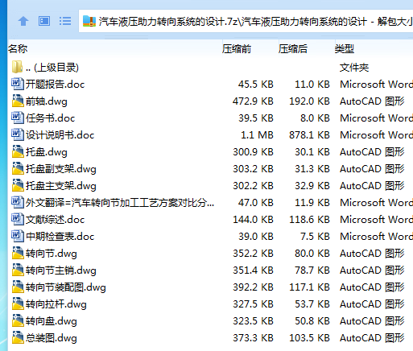The width and height of the screenshot is (413, 351).
Task: Click the DWG icon of 转向拉杆.dwg
Action: pyautogui.click(x=18, y=304)
